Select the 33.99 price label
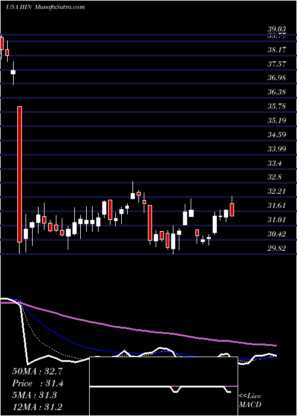 click(x=277, y=149)
